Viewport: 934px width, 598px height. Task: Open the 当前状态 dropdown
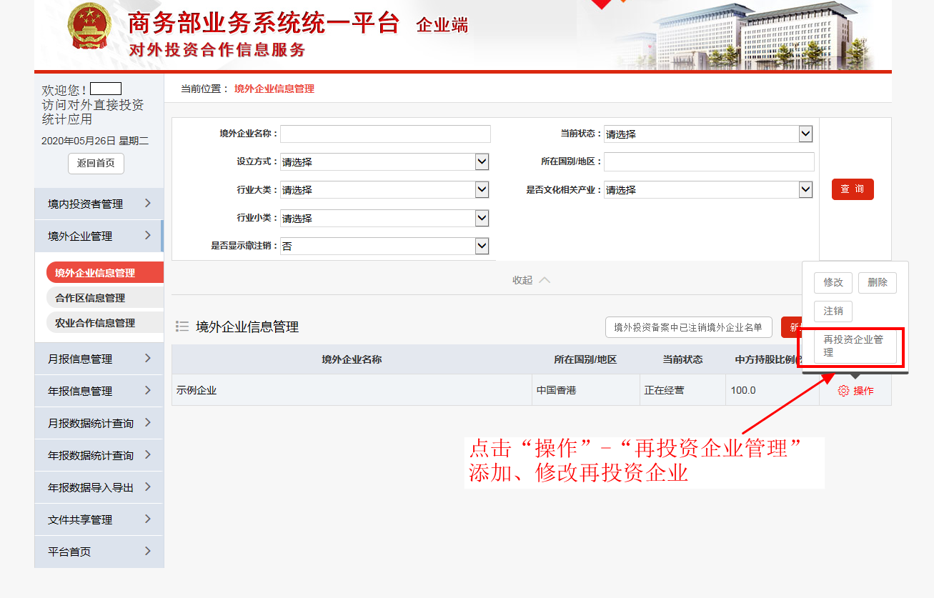click(707, 134)
